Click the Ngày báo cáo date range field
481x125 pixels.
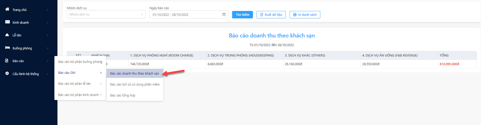[189, 15]
